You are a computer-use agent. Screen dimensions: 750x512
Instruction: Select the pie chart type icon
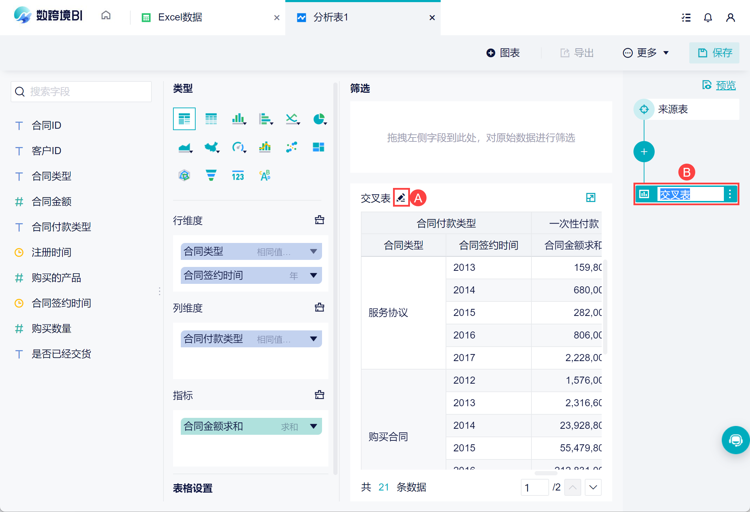coord(319,119)
